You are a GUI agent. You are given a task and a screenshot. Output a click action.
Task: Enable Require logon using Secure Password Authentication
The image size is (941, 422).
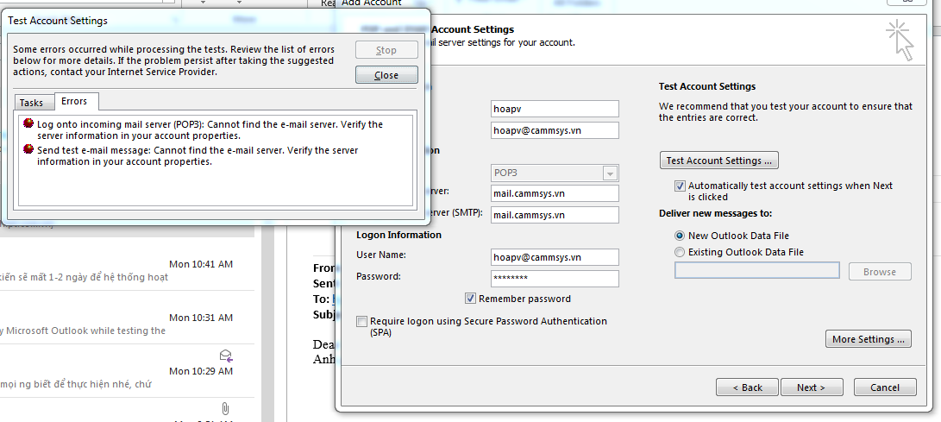coord(361,322)
